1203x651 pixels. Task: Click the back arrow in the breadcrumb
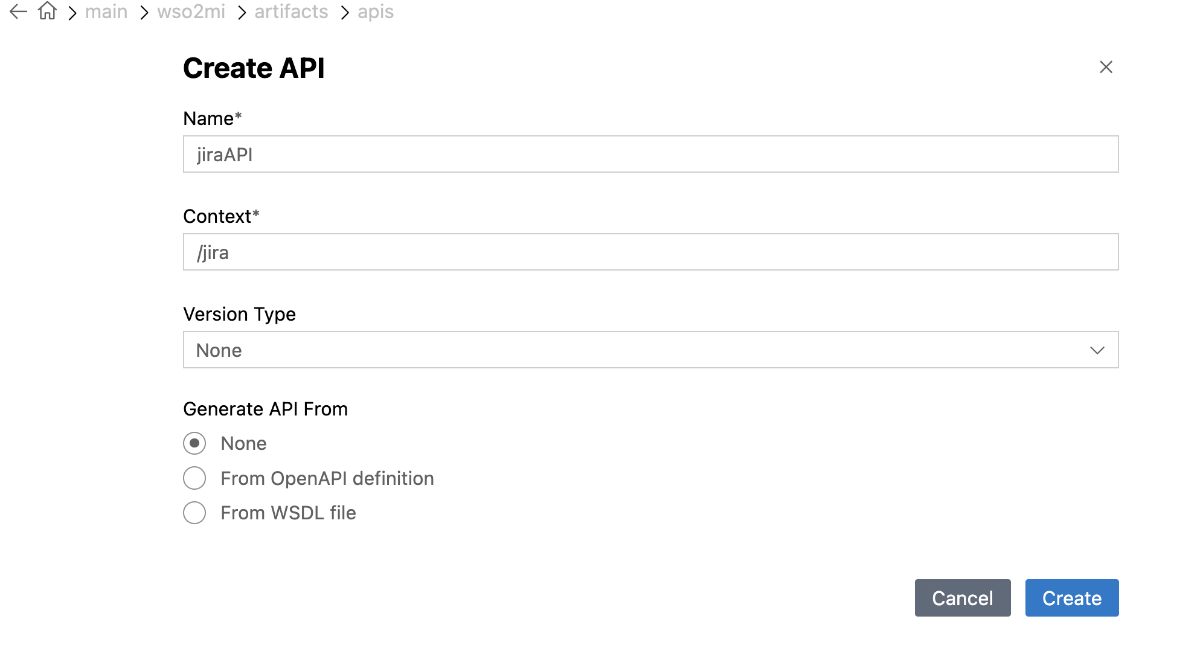pos(17,11)
